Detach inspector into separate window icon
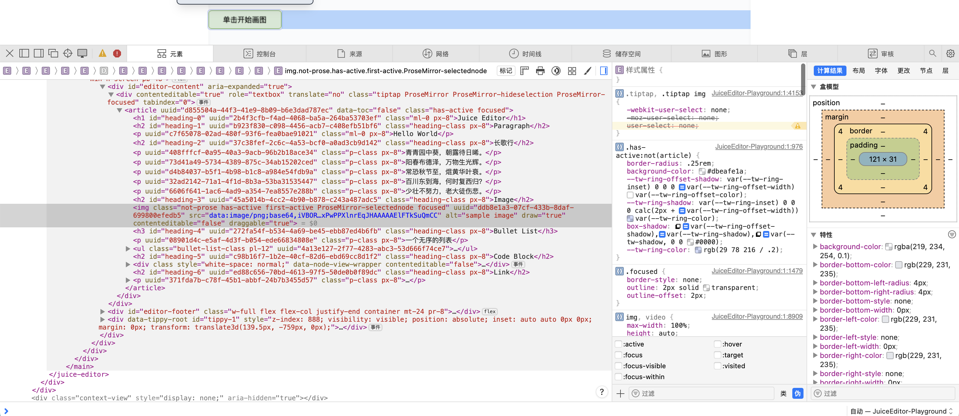This screenshot has height=416, width=959. click(53, 54)
